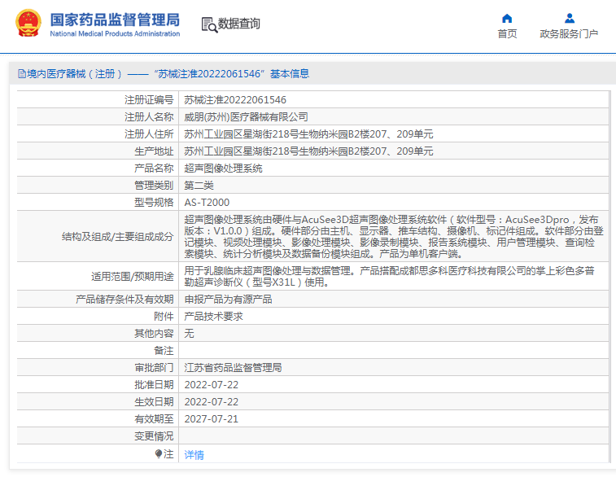Screen dimensions: 616x477
Task: Click the 附件 row label
Action: click(x=164, y=317)
